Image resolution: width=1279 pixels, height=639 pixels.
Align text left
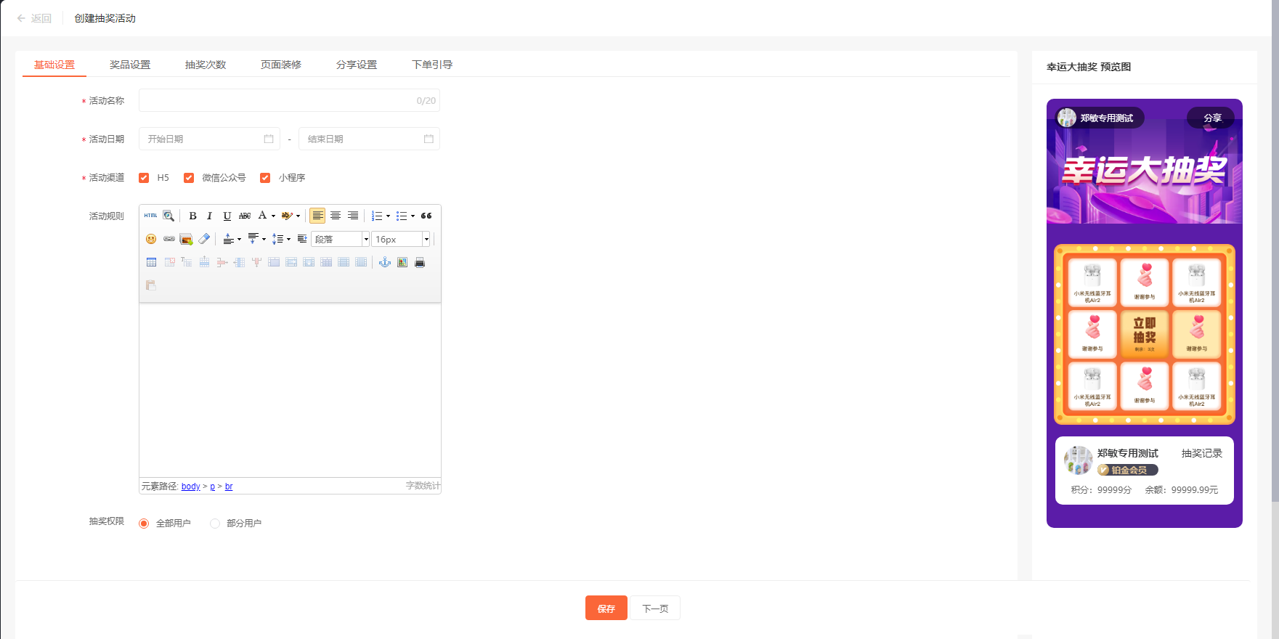tap(317, 216)
